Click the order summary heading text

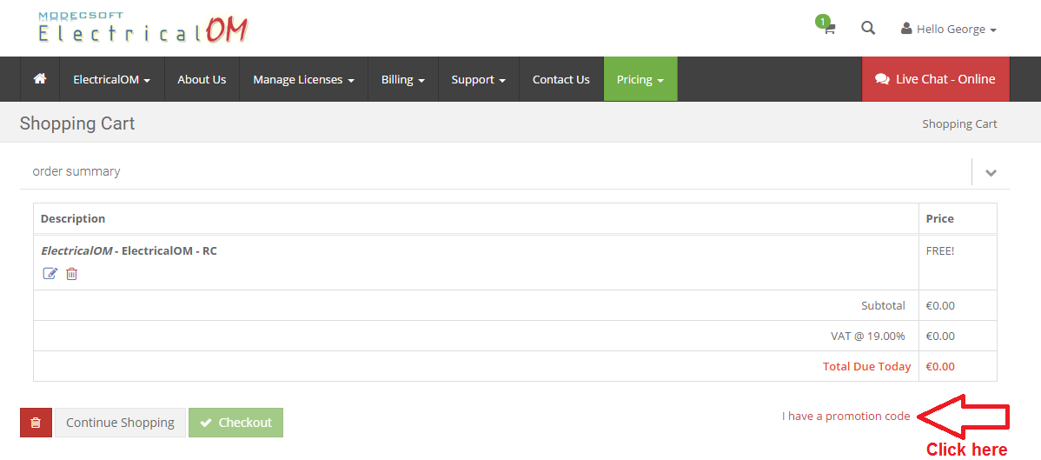[76, 170]
